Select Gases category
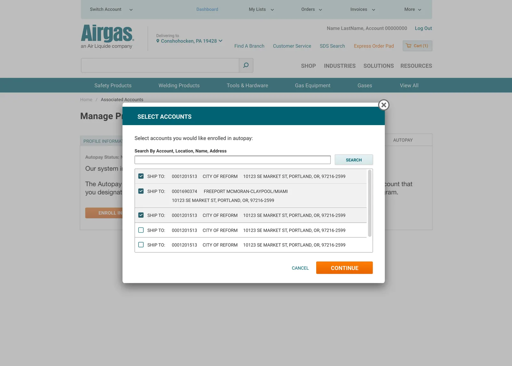The height and width of the screenshot is (366, 512). click(x=365, y=85)
